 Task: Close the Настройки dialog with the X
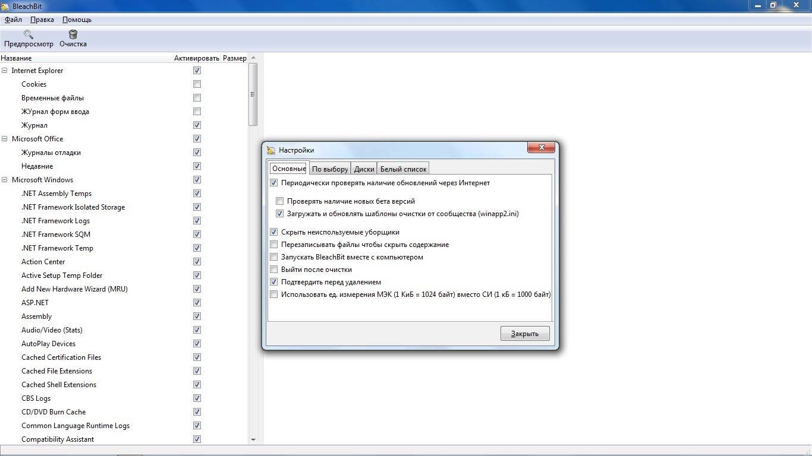click(x=542, y=148)
